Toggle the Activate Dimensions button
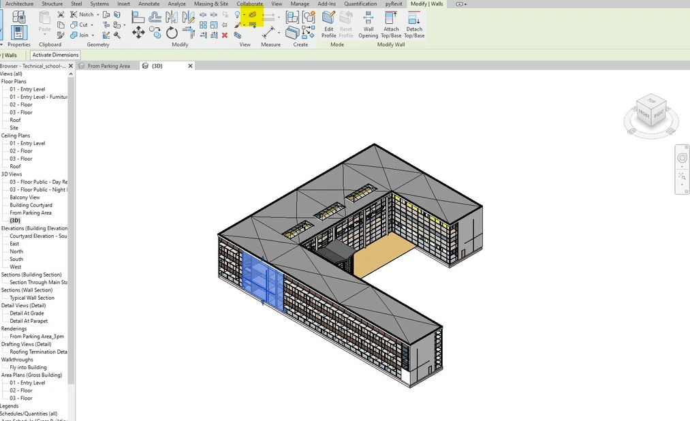This screenshot has height=421, width=690. [x=54, y=54]
